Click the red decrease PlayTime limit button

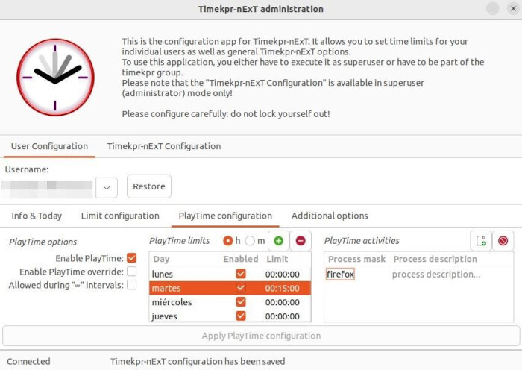pos(300,241)
